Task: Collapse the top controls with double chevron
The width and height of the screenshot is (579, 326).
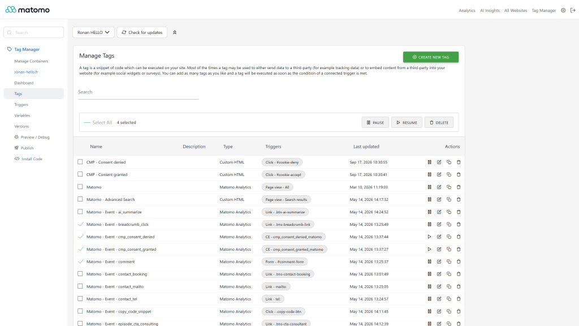Action: click(175, 32)
